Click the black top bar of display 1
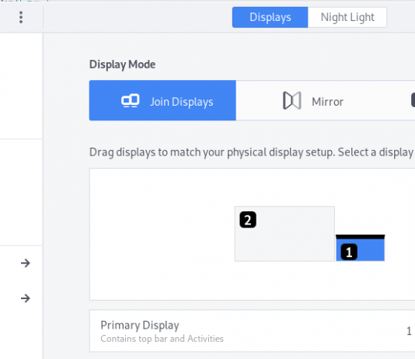Screen dimensions: 415x359 pos(361,237)
